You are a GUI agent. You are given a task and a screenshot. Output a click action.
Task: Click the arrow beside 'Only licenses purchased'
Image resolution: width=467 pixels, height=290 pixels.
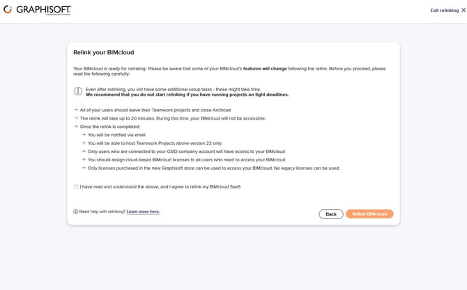click(84, 168)
